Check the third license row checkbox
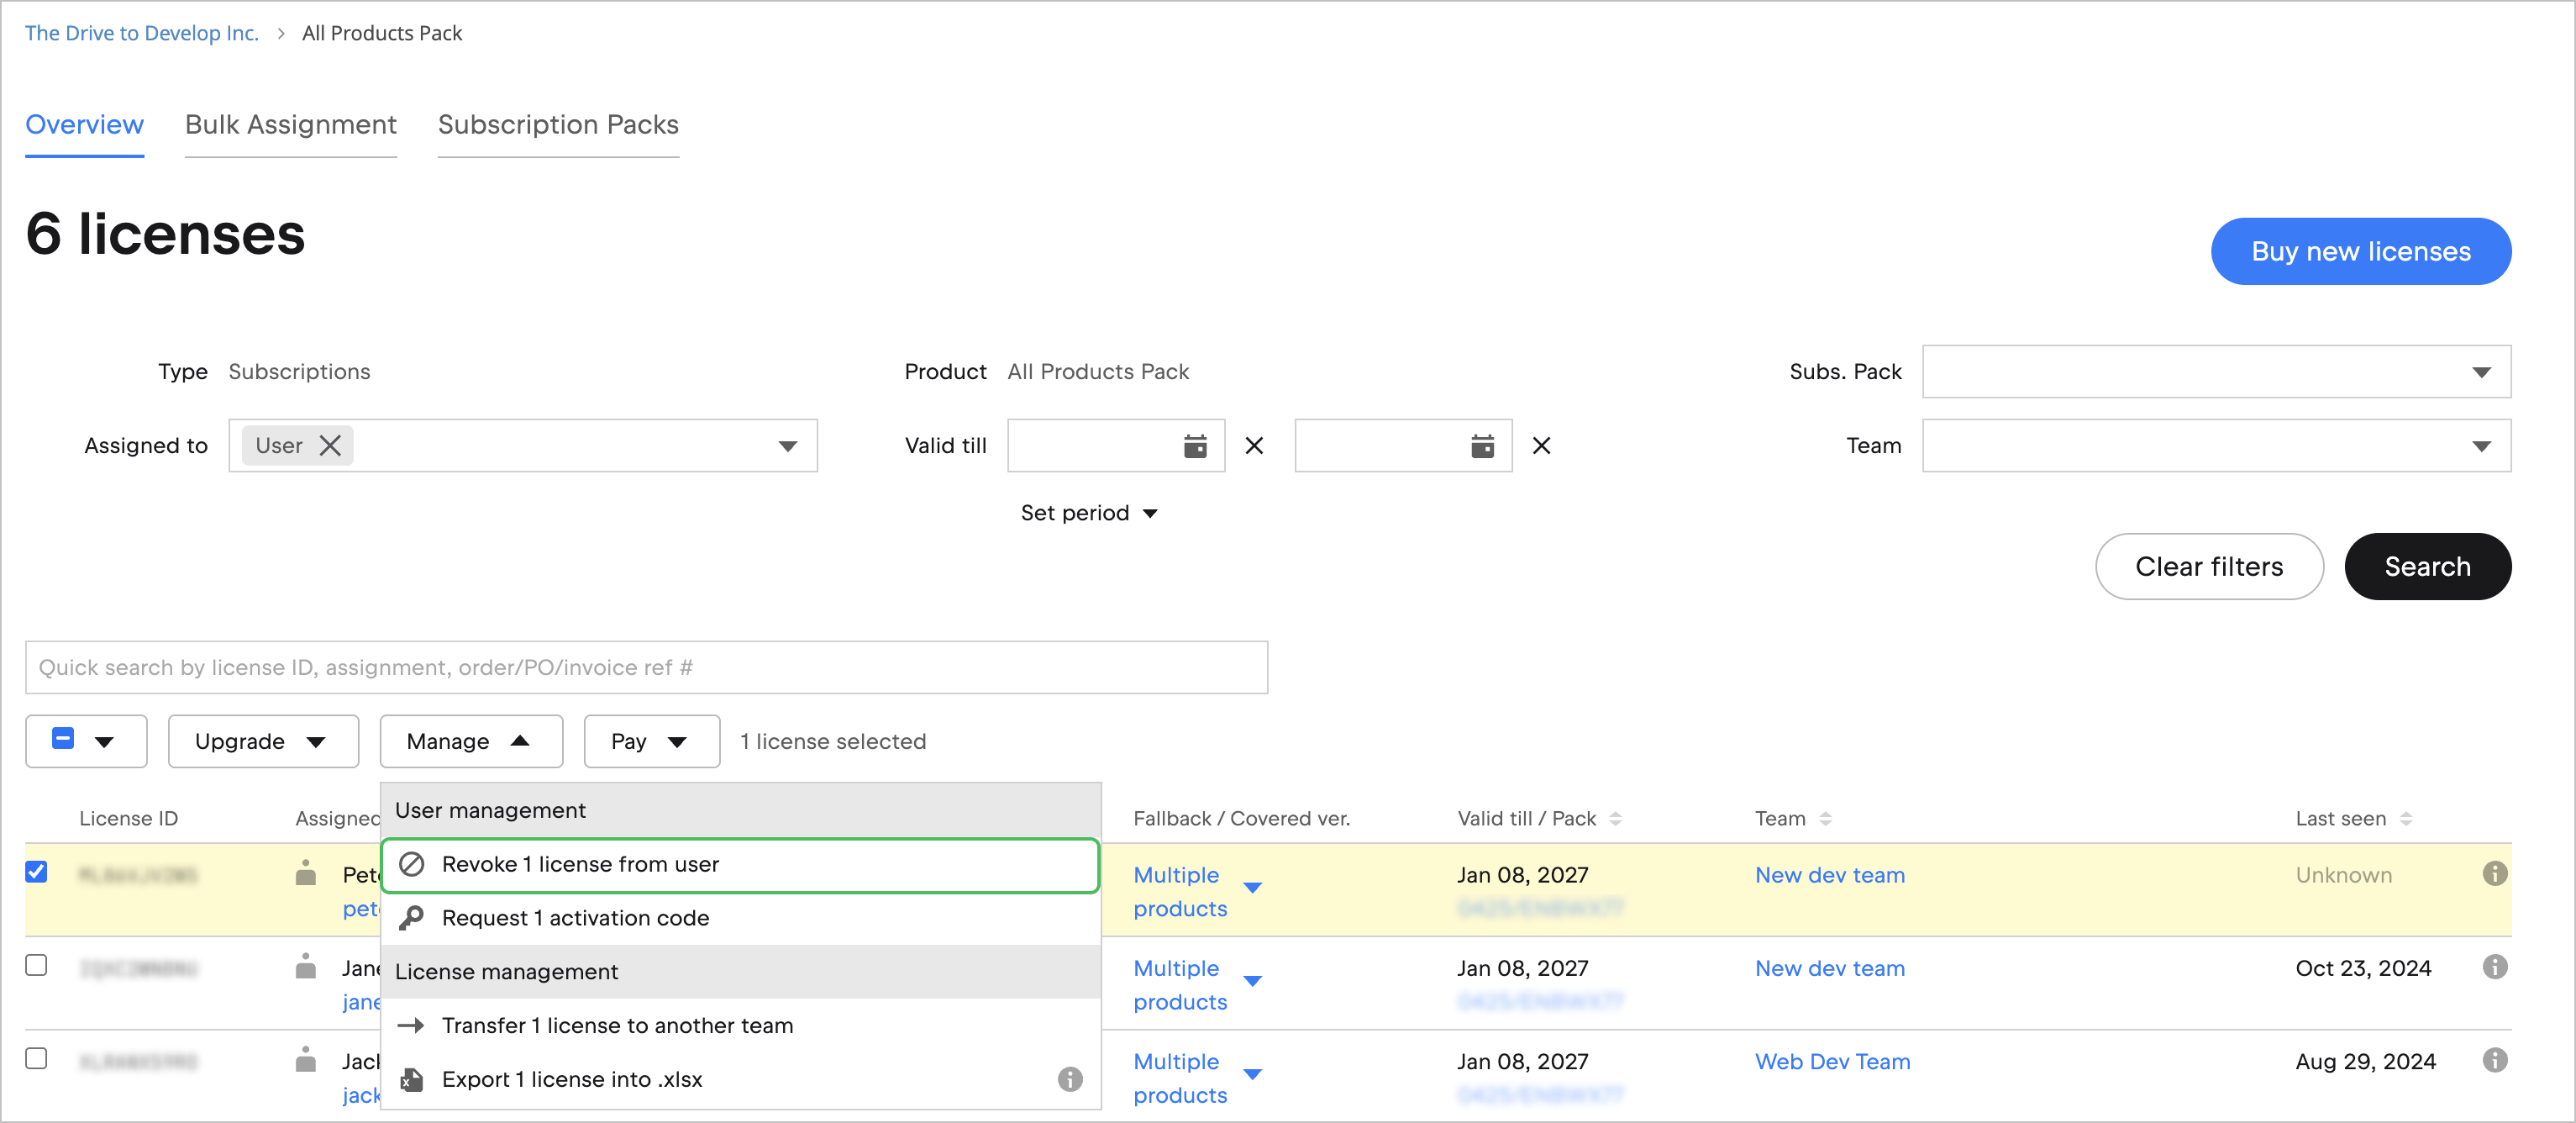This screenshot has height=1123, width=2576. [37, 1058]
